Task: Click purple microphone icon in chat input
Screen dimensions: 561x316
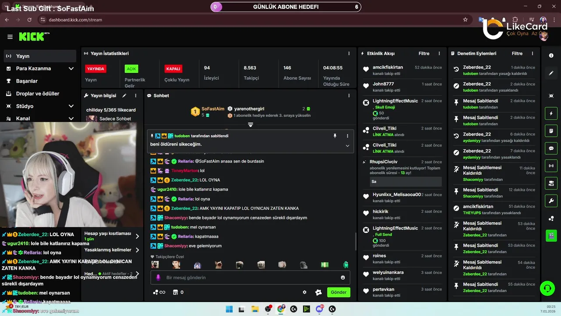Action: (158, 277)
